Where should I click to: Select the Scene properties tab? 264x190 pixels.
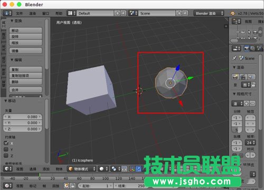point(259,48)
